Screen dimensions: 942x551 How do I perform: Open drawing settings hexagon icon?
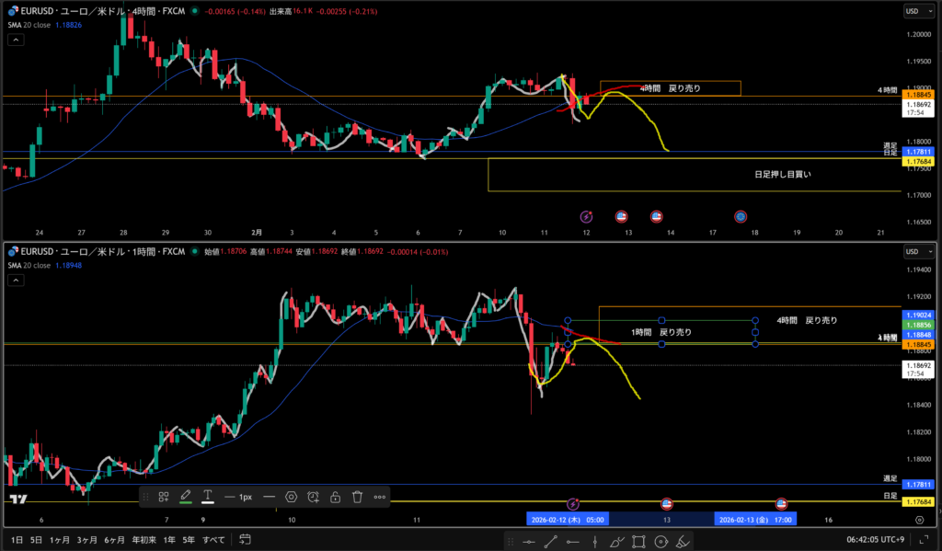(292, 497)
